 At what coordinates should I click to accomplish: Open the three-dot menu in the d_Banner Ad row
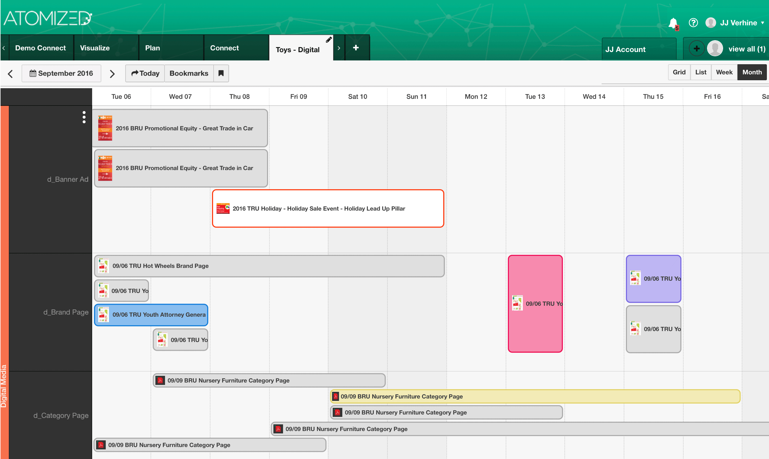pyautogui.click(x=84, y=117)
